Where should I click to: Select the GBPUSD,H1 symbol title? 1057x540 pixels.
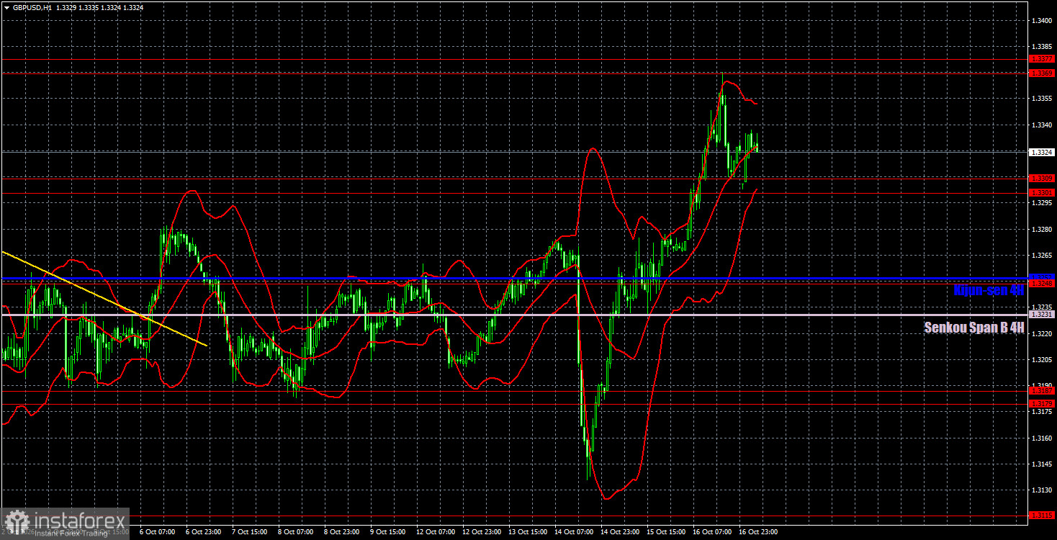(32, 8)
